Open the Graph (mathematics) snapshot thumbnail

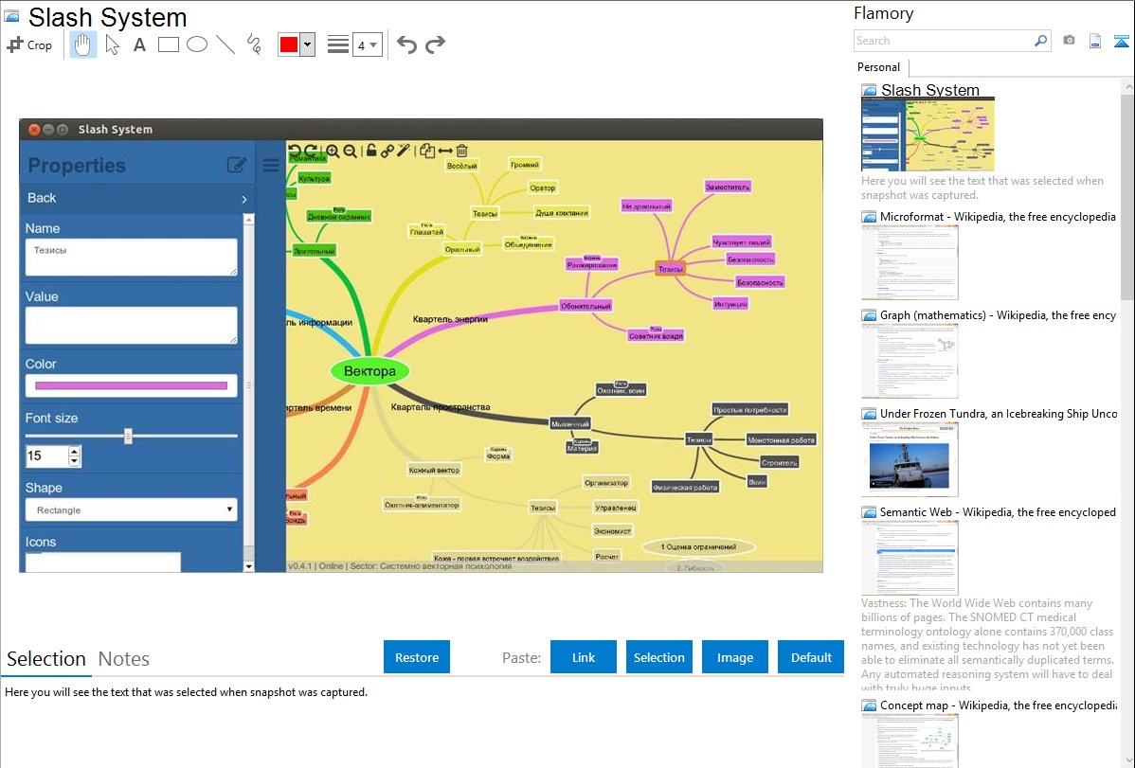pyautogui.click(x=910, y=361)
